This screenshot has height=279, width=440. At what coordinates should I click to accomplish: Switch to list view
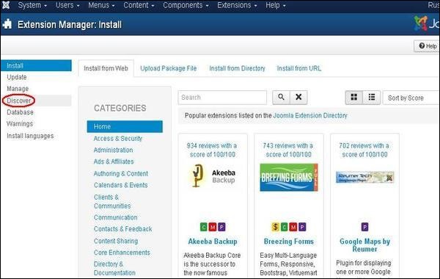(372, 98)
